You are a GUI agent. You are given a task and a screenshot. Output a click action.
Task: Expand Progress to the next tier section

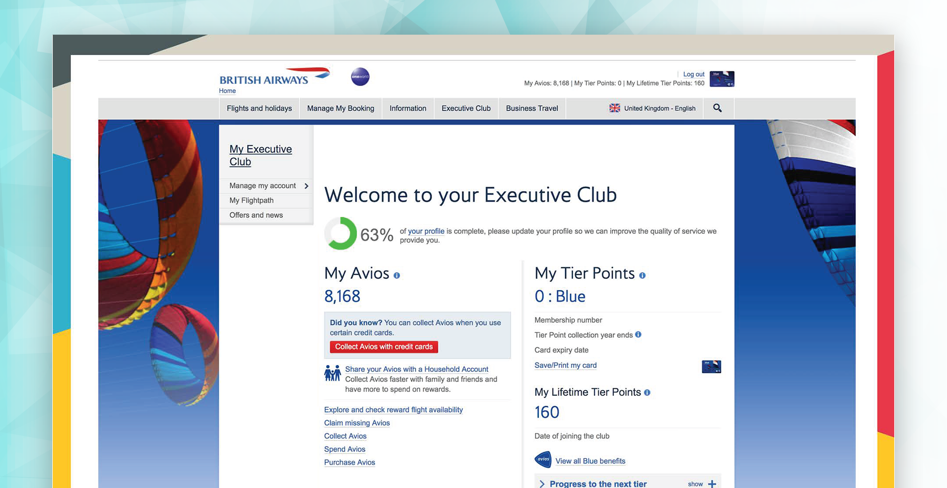[712, 484]
